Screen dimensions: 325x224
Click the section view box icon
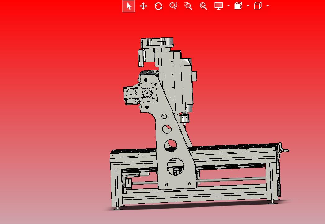coord(238,6)
